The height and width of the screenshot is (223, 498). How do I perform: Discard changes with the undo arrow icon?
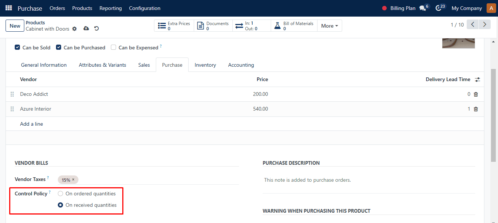[97, 28]
